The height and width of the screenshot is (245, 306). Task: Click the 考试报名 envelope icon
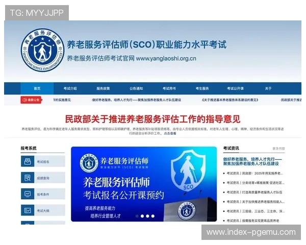28,161
